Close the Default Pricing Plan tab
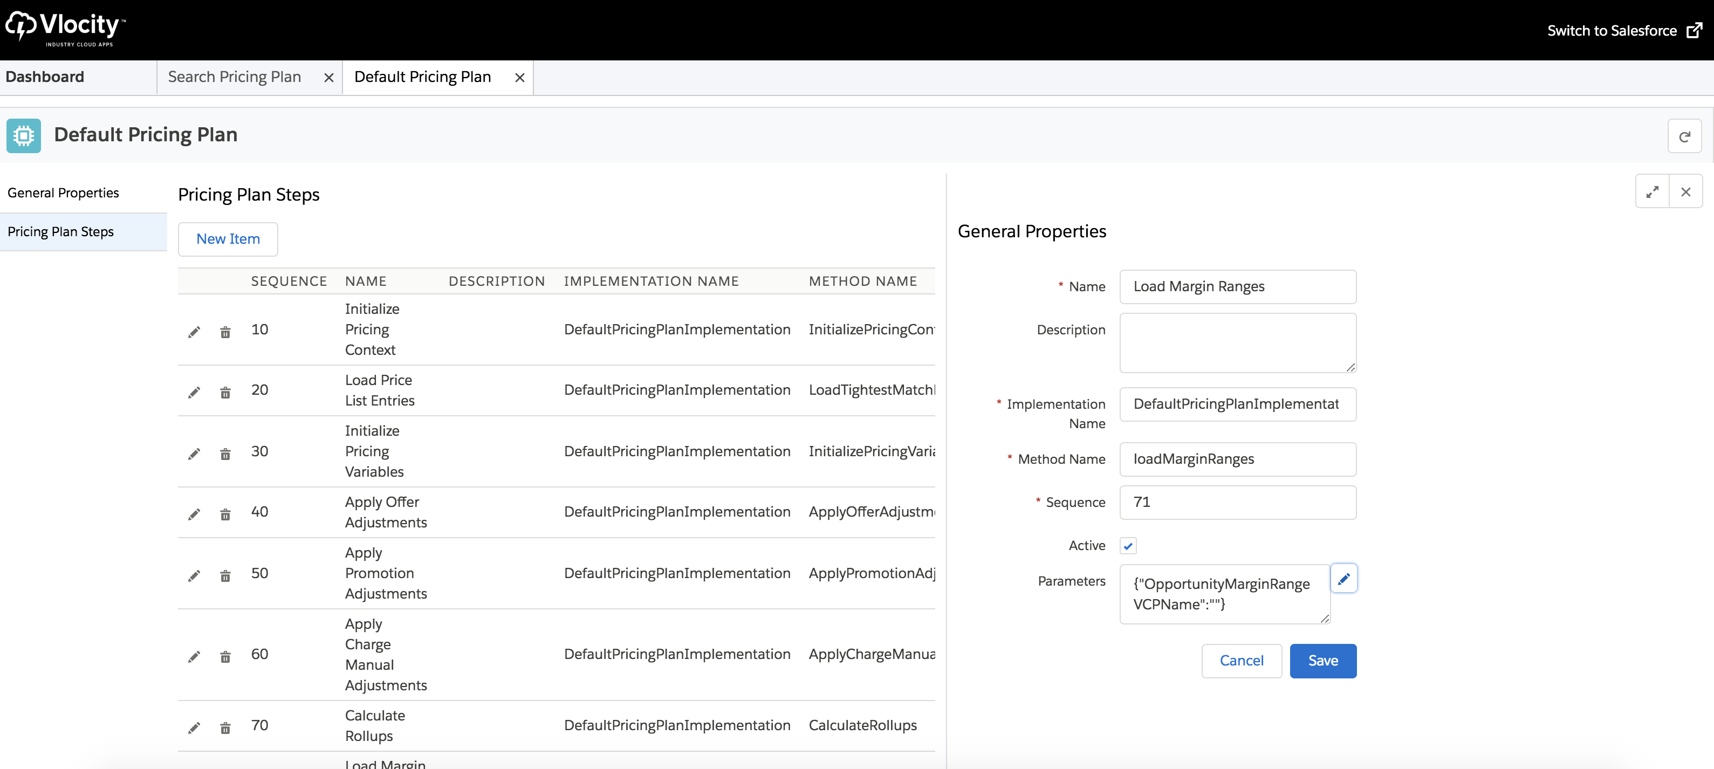Image resolution: width=1714 pixels, height=769 pixels. (x=520, y=78)
